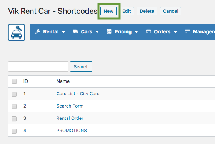Click ID value 3 in table
215x144 pixels.
coord(25,118)
